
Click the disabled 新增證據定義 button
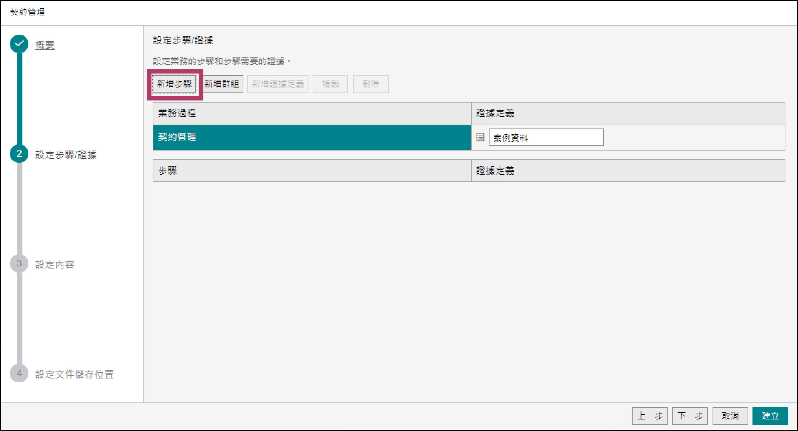point(278,84)
